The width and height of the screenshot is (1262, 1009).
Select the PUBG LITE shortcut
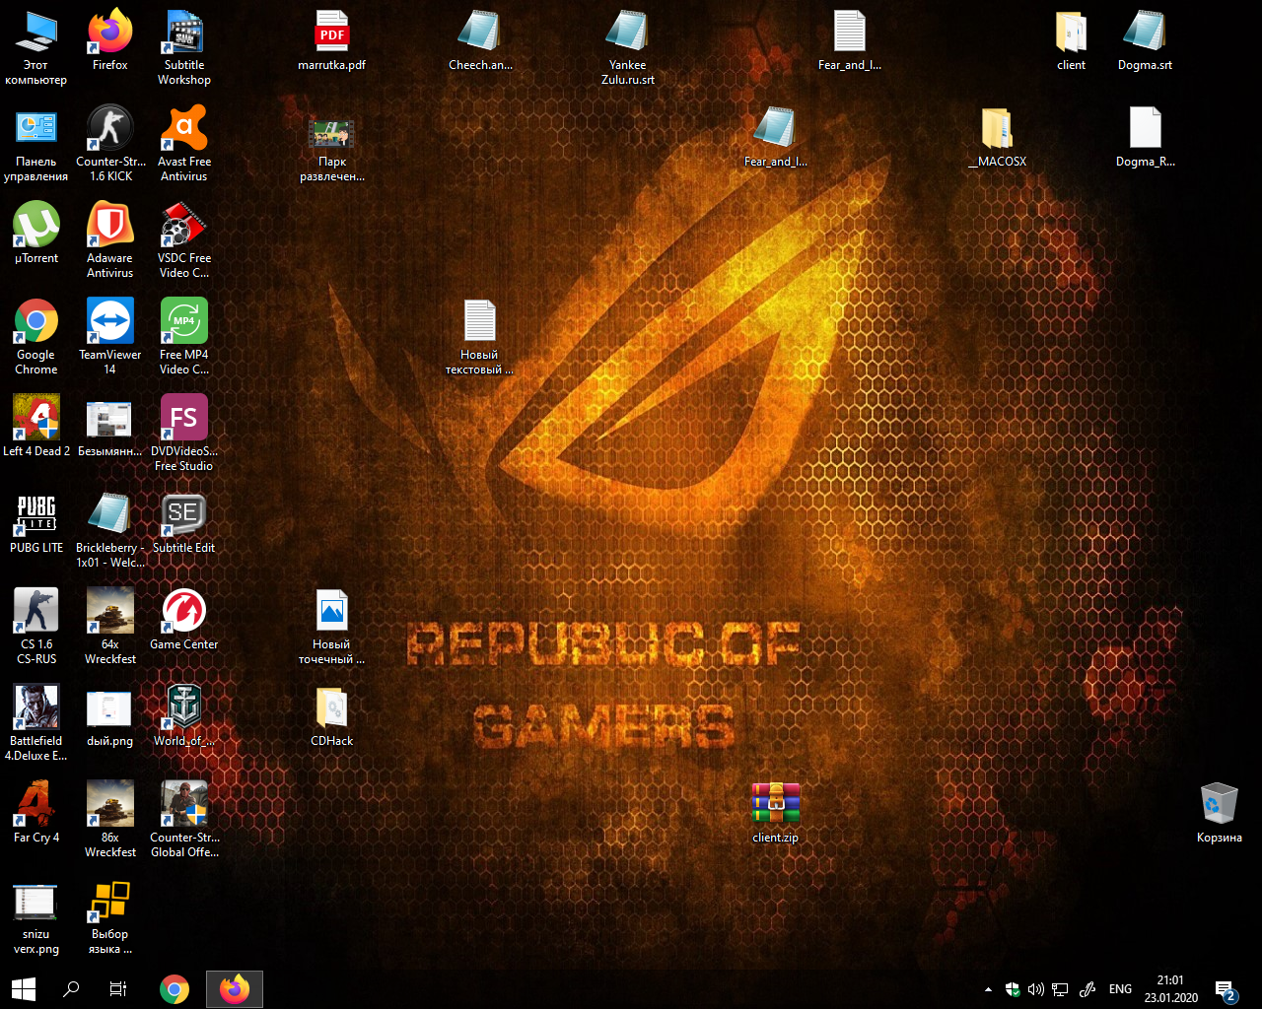point(36,524)
